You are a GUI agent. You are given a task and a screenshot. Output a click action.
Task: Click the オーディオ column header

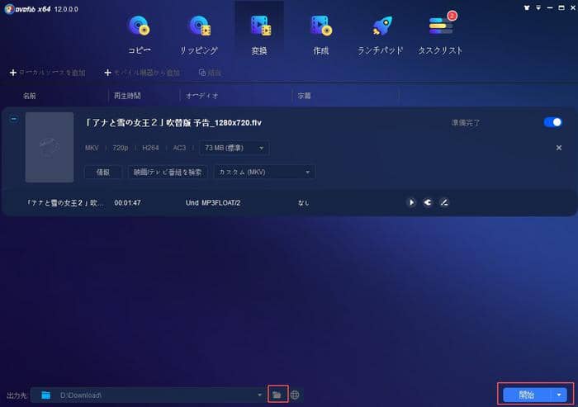(x=202, y=96)
